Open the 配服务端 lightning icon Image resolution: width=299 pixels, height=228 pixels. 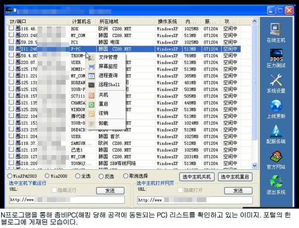276,135
